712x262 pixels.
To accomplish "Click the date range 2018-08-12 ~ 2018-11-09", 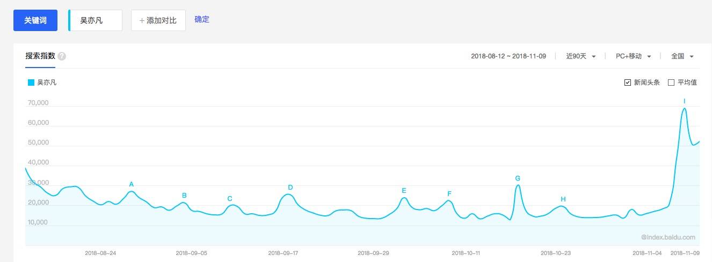I will (x=508, y=56).
